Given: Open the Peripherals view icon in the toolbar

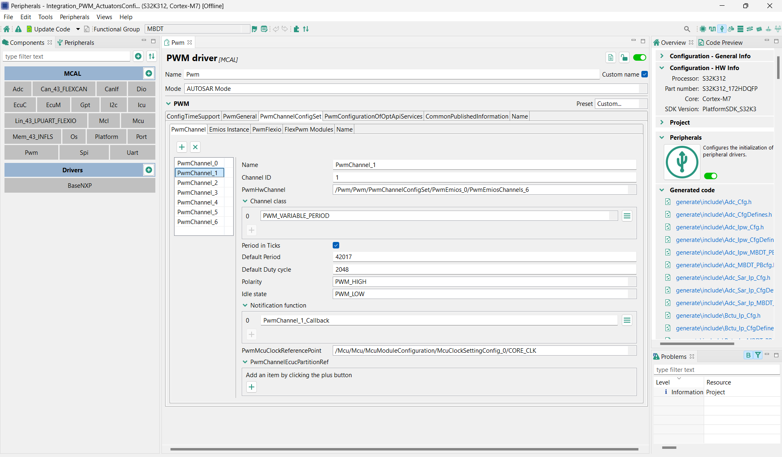Looking at the screenshot, I should pos(722,29).
